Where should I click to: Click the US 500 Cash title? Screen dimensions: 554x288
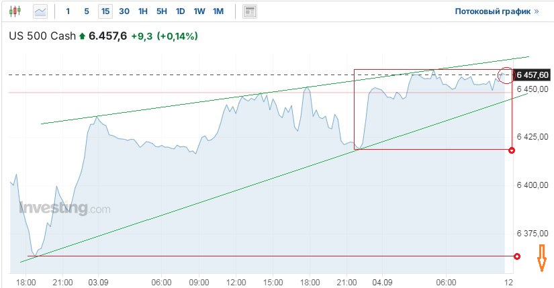tap(42, 36)
